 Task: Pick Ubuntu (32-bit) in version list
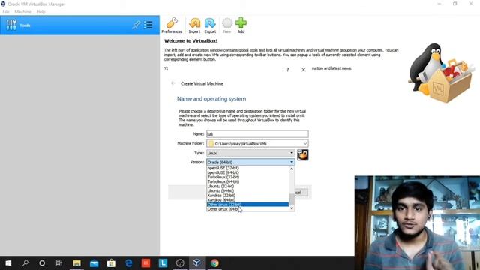[247, 187]
